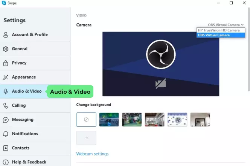Click the General gear icon
Image resolution: width=250 pixels, height=166 pixels.
tap(6, 49)
